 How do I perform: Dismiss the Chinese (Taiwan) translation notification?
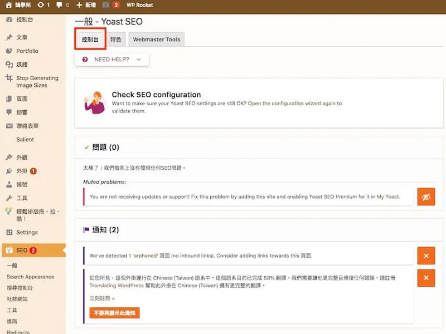pos(426,278)
